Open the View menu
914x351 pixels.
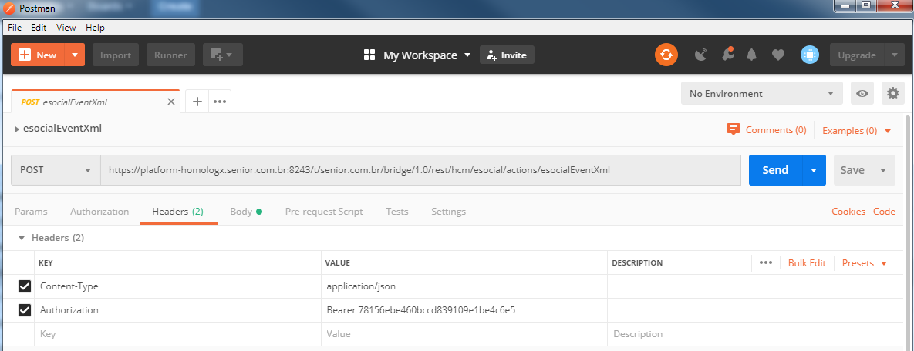coord(66,28)
